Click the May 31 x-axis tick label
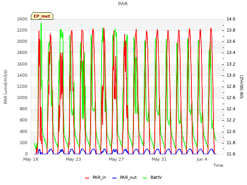Screen dimensions: 247x185 (159, 159)
